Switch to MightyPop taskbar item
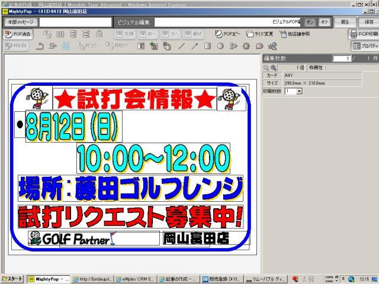Image resolution: width=379 pixels, height=284 pixels. [x=49, y=279]
